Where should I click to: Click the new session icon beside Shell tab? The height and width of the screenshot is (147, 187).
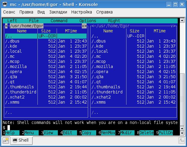pos(6,140)
